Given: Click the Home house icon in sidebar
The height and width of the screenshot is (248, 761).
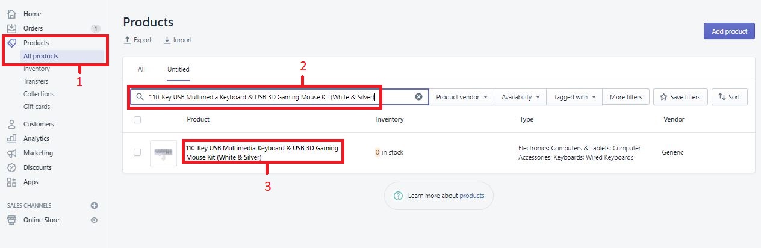Looking at the screenshot, I should pos(11,14).
